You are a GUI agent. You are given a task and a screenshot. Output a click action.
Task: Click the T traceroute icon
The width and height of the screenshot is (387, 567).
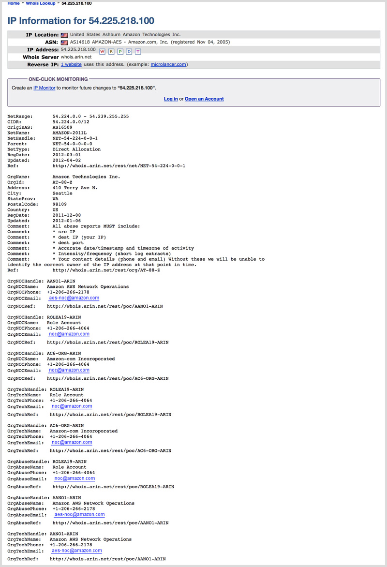(138, 52)
